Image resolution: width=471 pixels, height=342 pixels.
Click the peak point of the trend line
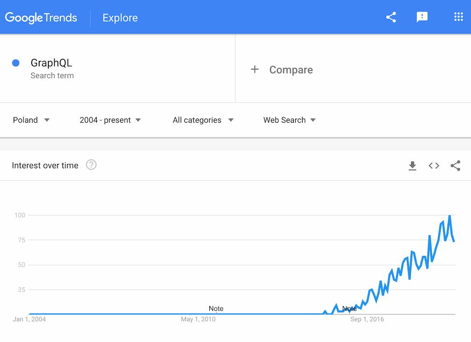[449, 215]
